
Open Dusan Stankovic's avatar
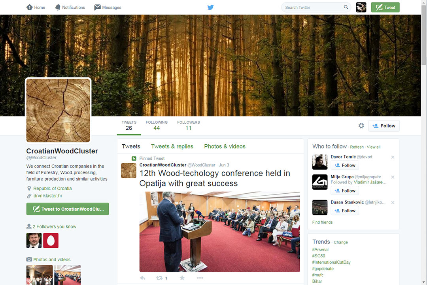coord(320,208)
